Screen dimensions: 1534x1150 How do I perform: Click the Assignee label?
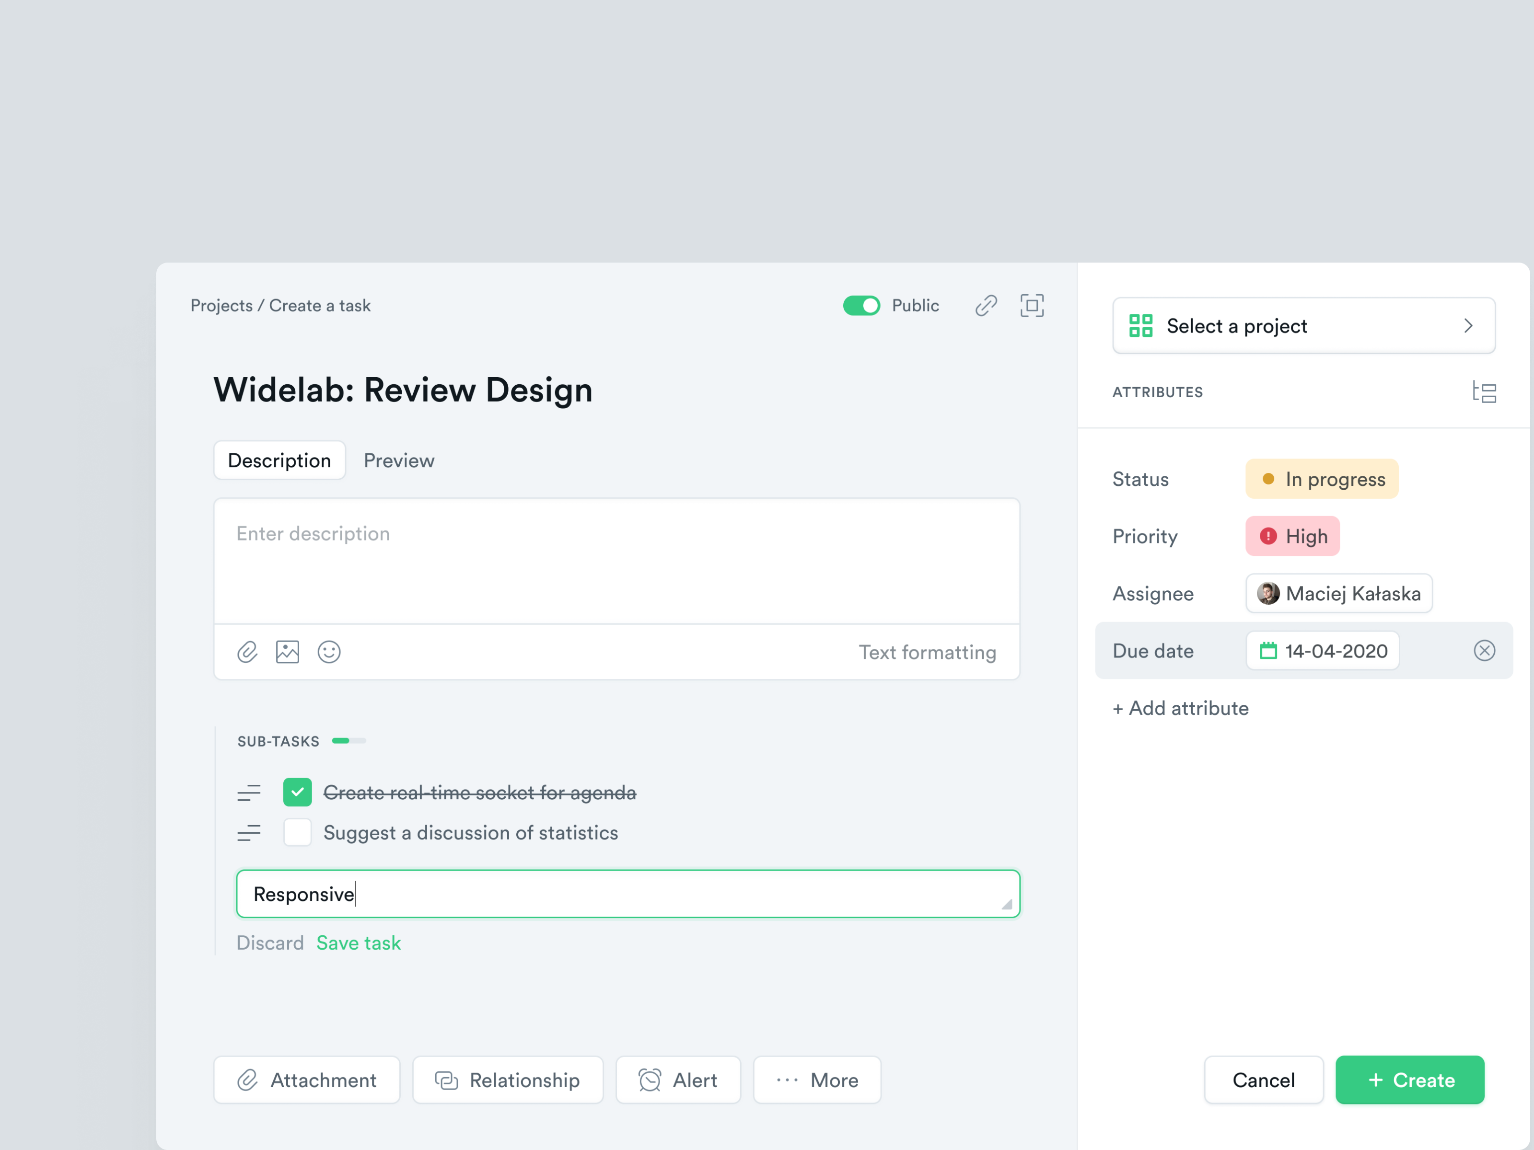[1152, 593]
